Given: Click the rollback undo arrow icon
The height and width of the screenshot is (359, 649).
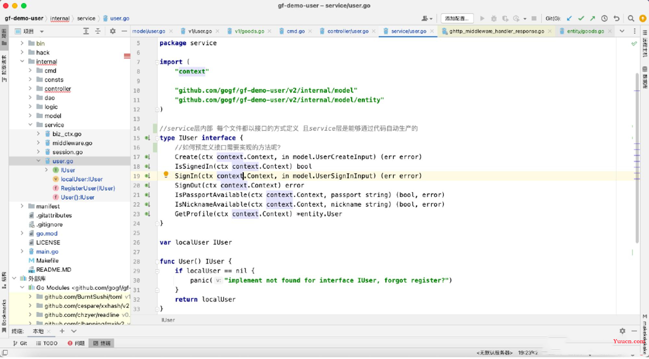Looking at the screenshot, I should coord(617,19).
